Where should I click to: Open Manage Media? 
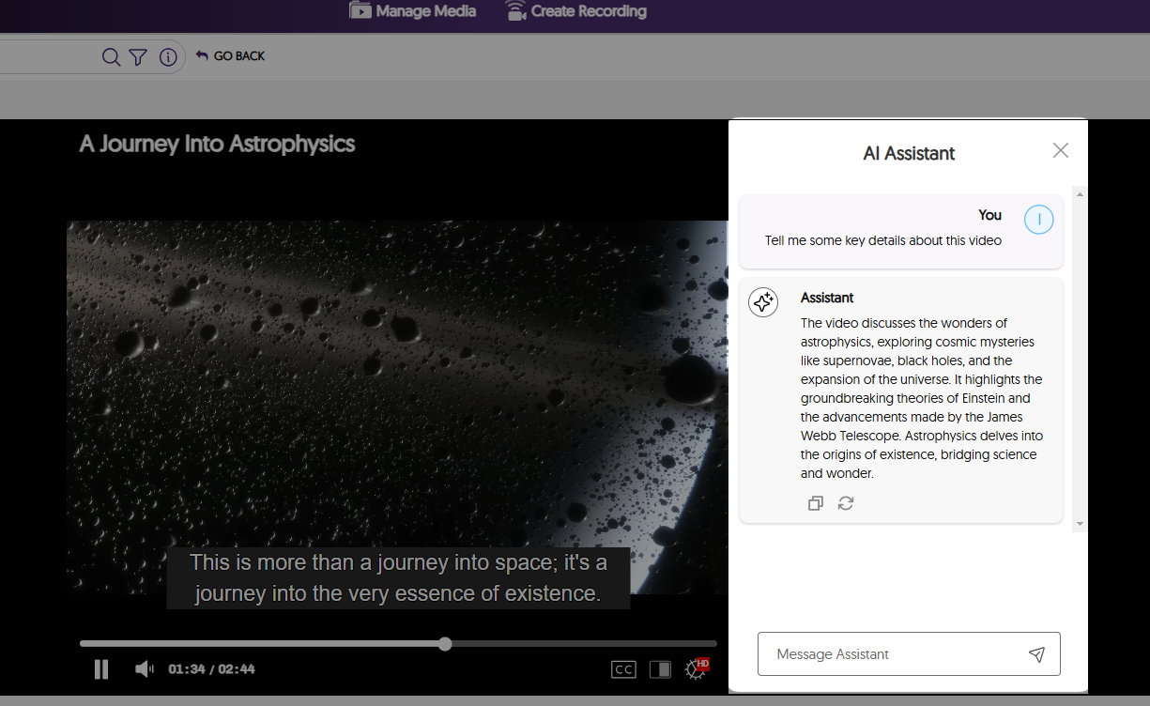[413, 11]
